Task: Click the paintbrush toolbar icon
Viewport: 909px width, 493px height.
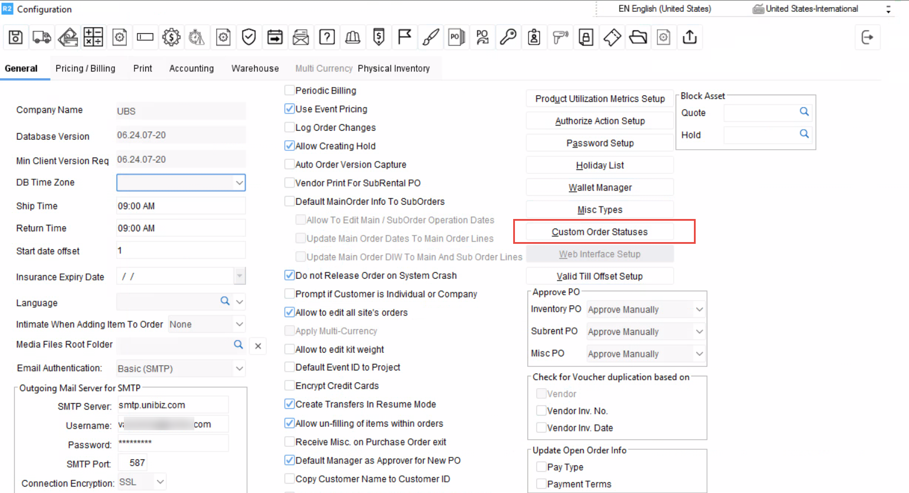Action: click(x=431, y=38)
